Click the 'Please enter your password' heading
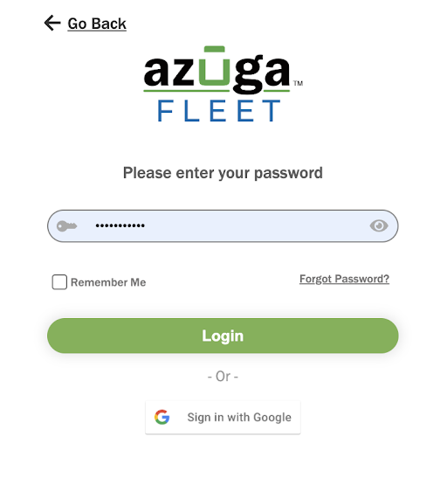This screenshot has height=478, width=447. pyautogui.click(x=223, y=173)
